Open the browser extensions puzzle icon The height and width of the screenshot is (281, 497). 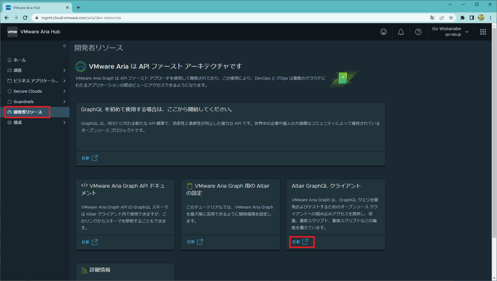coord(463,18)
